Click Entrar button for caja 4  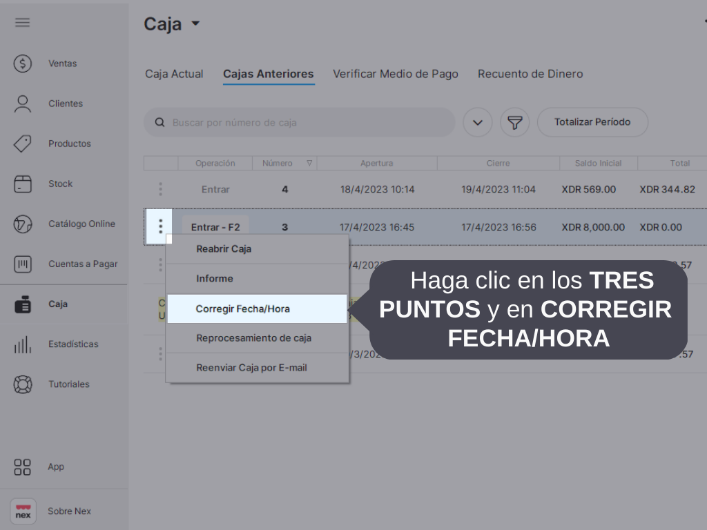coord(215,189)
